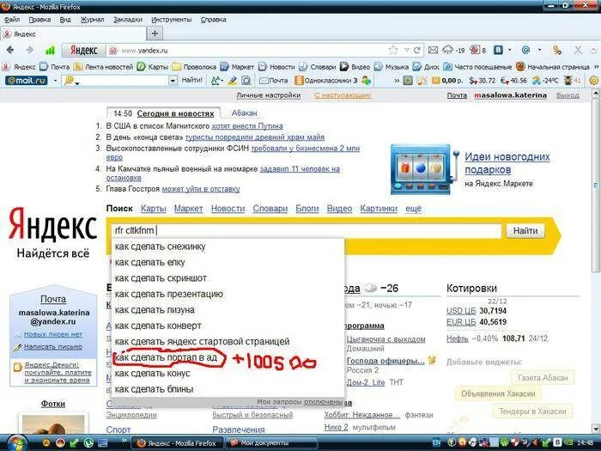Click the highlighter pen icon on mail.ru toolbar

coord(233,81)
